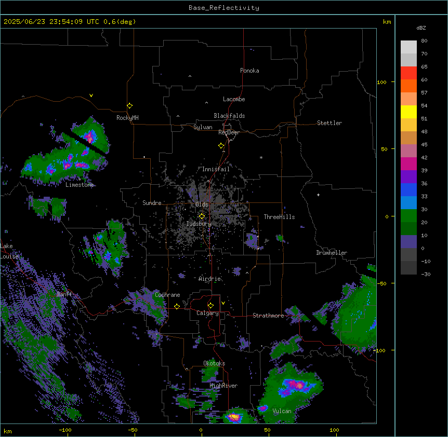
Task: Select the orange 57-60 dBZ legend swatch
Action: pos(409,86)
